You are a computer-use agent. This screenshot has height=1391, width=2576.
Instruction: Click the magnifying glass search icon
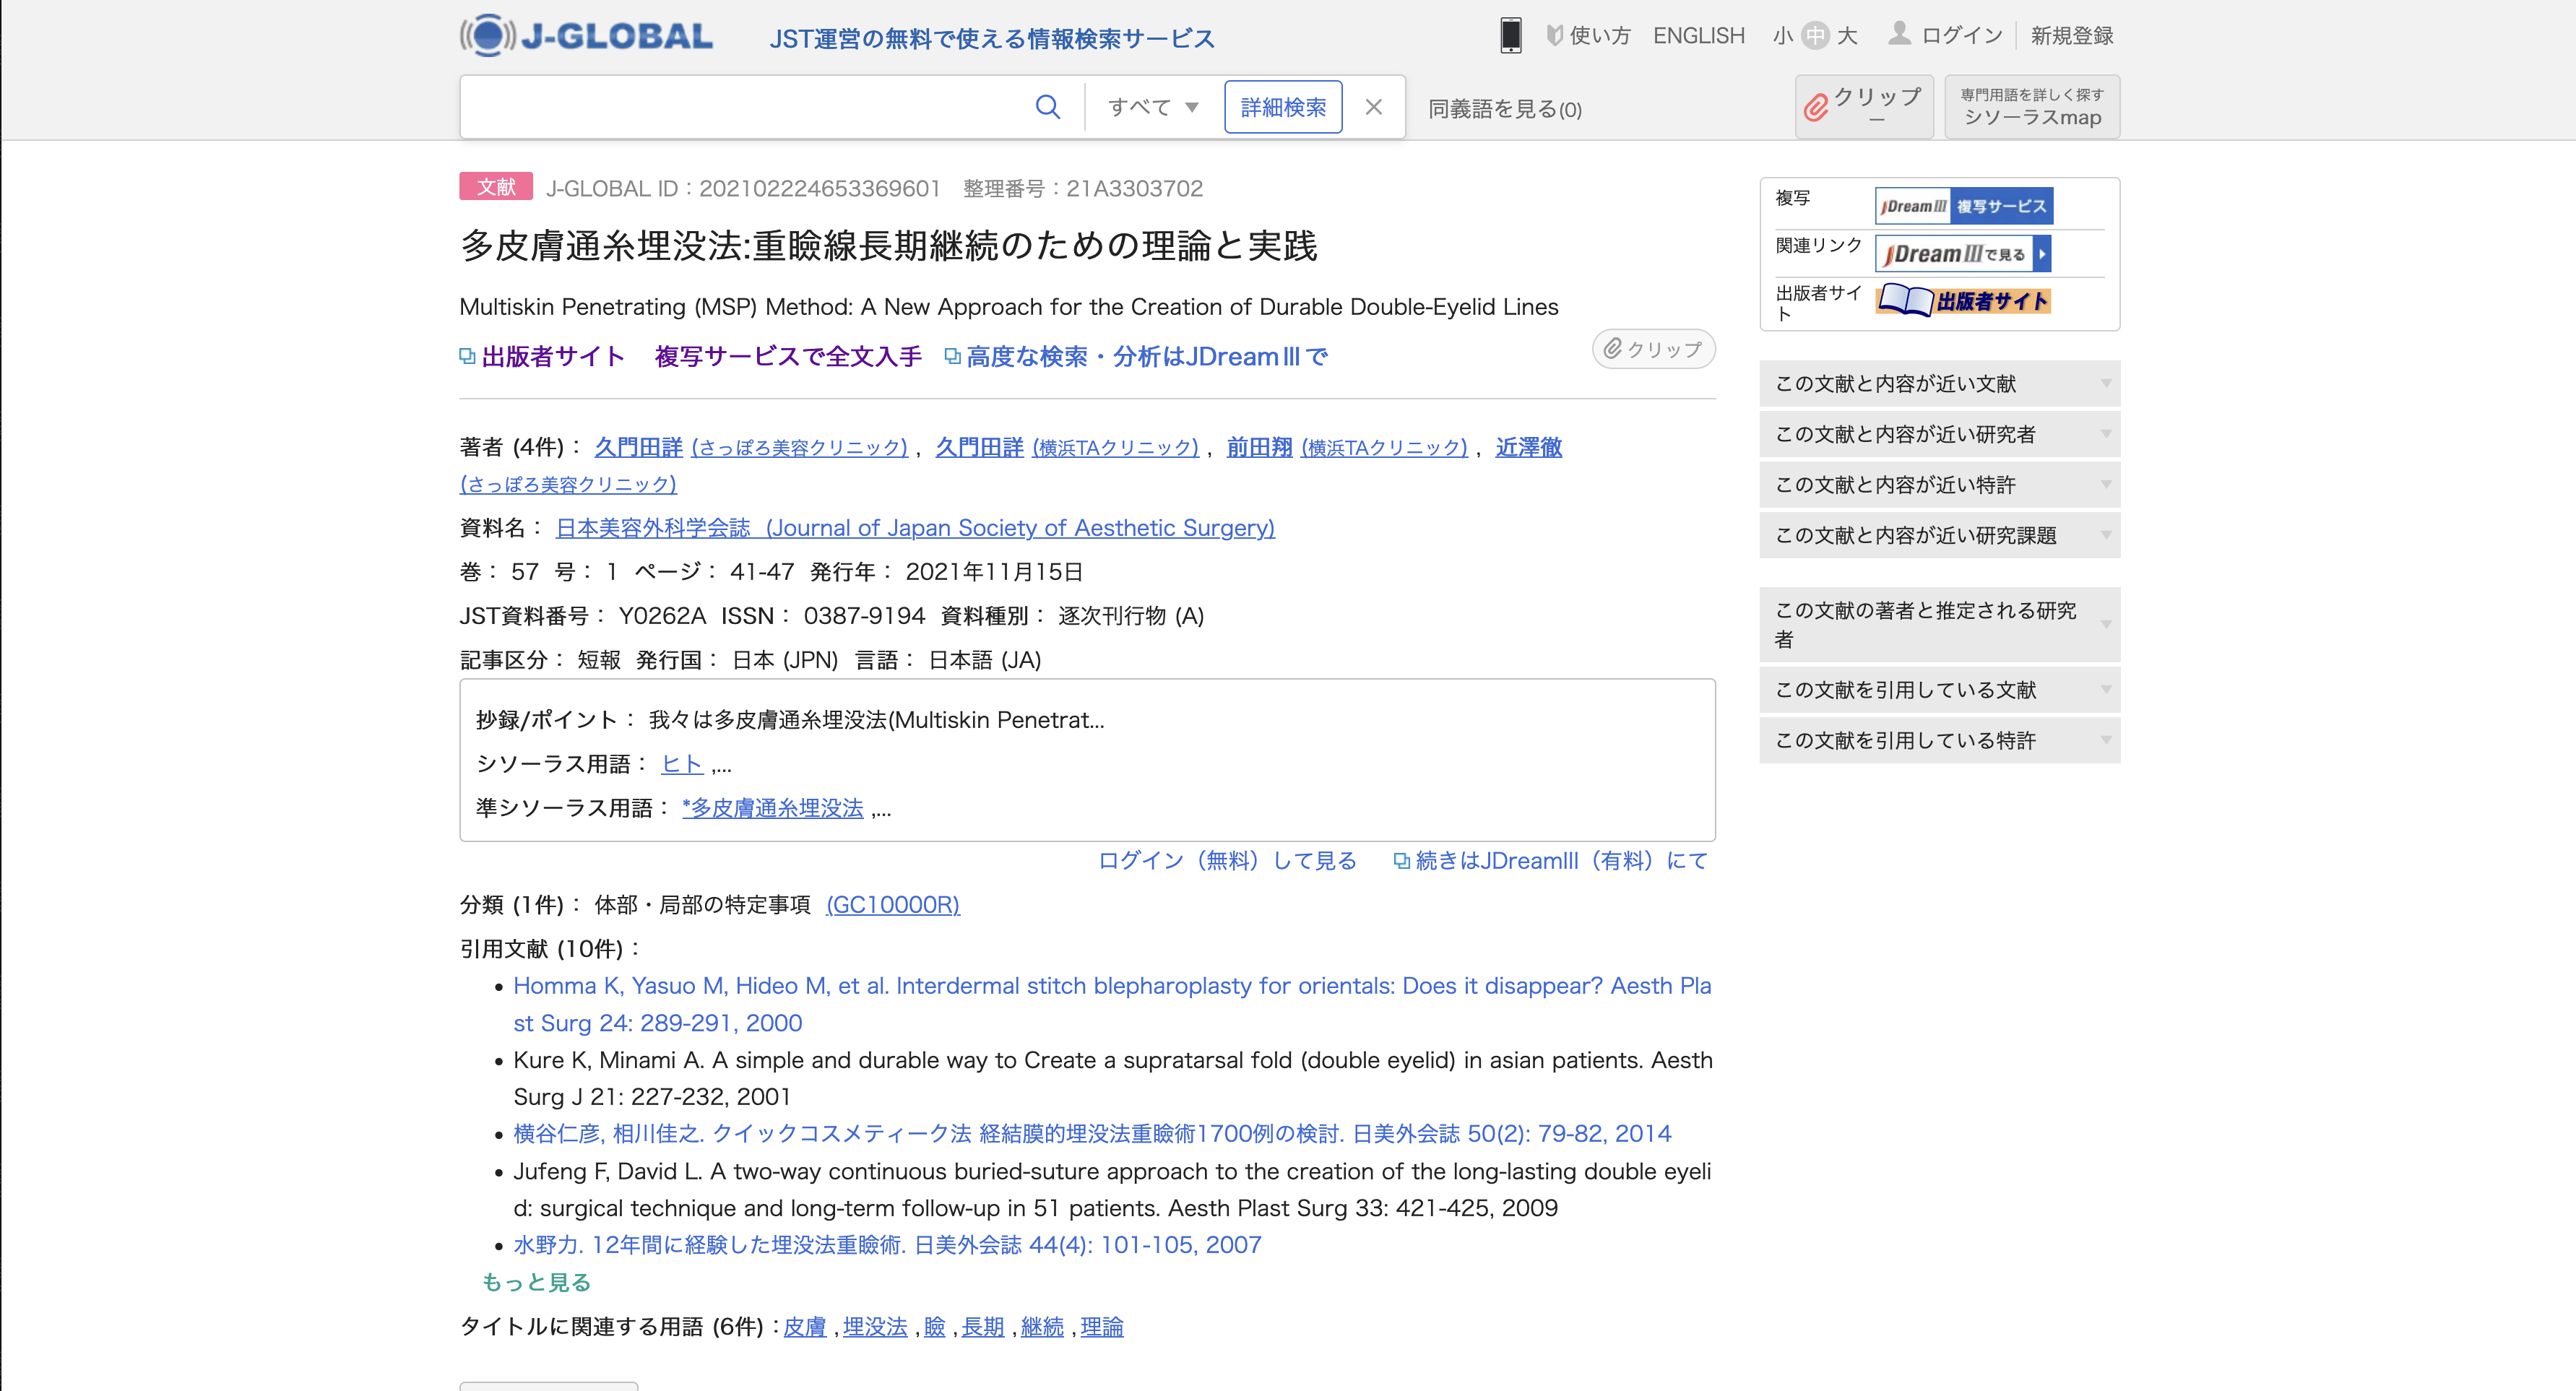pyautogui.click(x=1047, y=107)
